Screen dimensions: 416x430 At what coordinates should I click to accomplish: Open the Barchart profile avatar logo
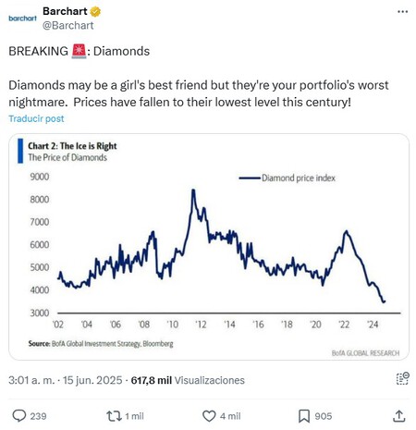(x=22, y=18)
